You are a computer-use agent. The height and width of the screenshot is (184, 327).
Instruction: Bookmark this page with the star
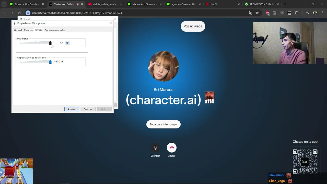(x=257, y=13)
